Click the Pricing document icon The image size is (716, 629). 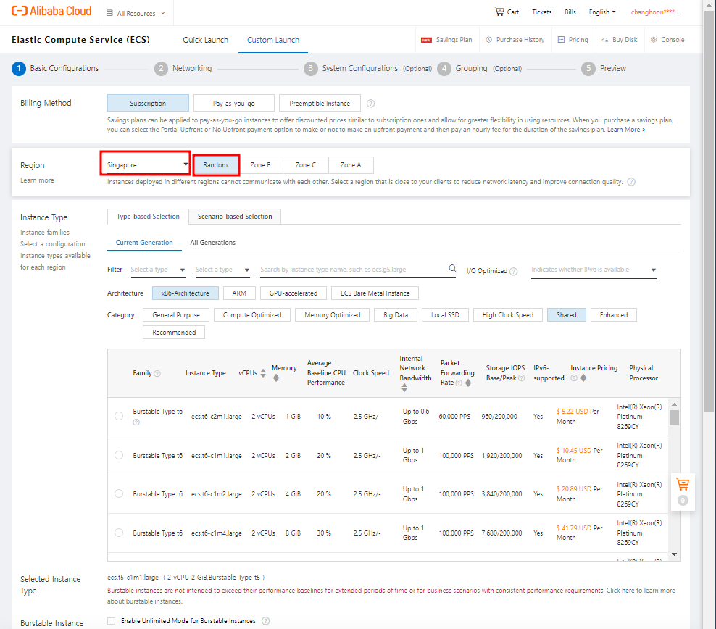pyautogui.click(x=561, y=40)
